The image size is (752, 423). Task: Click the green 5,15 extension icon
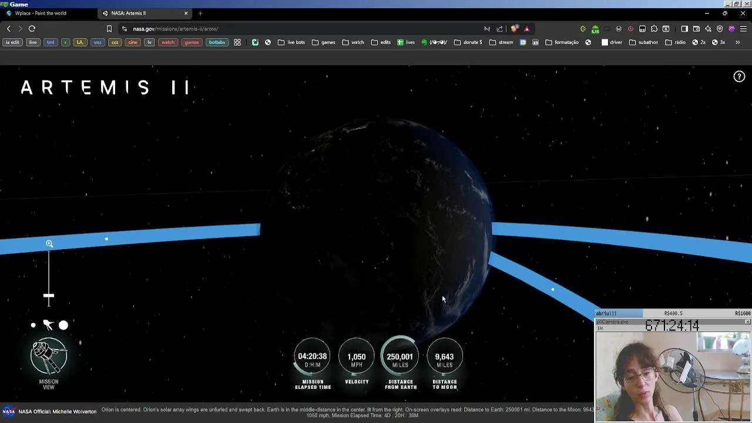tap(595, 29)
